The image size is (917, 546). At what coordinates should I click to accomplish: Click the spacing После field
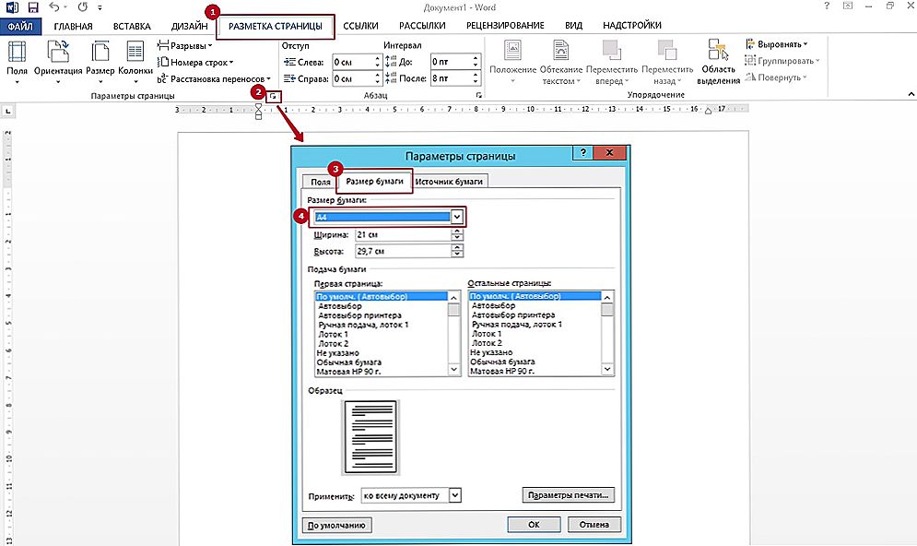pos(451,77)
